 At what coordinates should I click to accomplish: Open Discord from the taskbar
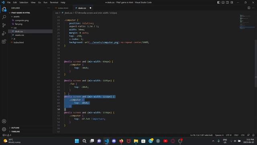(x=114, y=141)
